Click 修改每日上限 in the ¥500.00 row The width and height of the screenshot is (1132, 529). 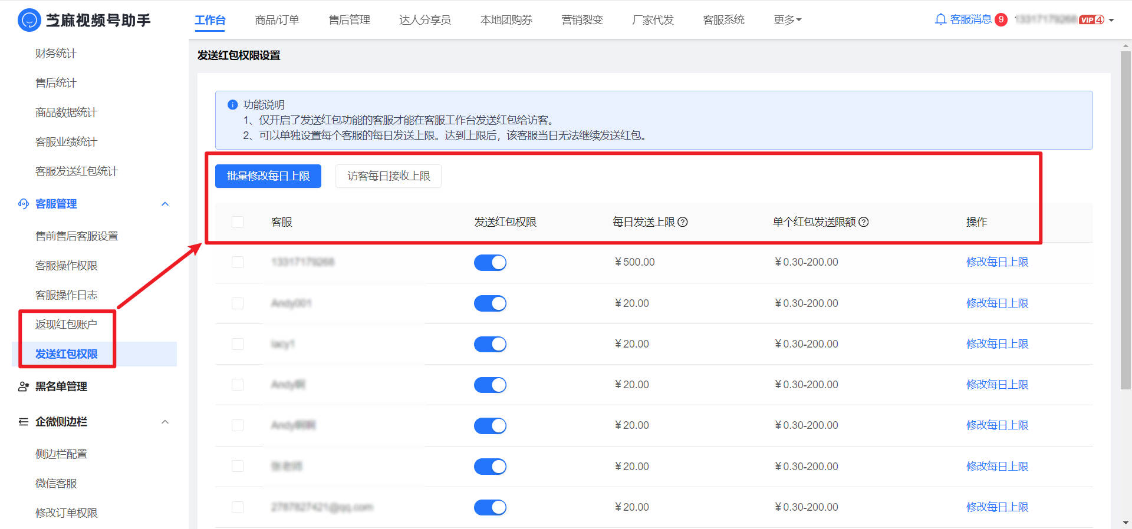pyautogui.click(x=997, y=262)
